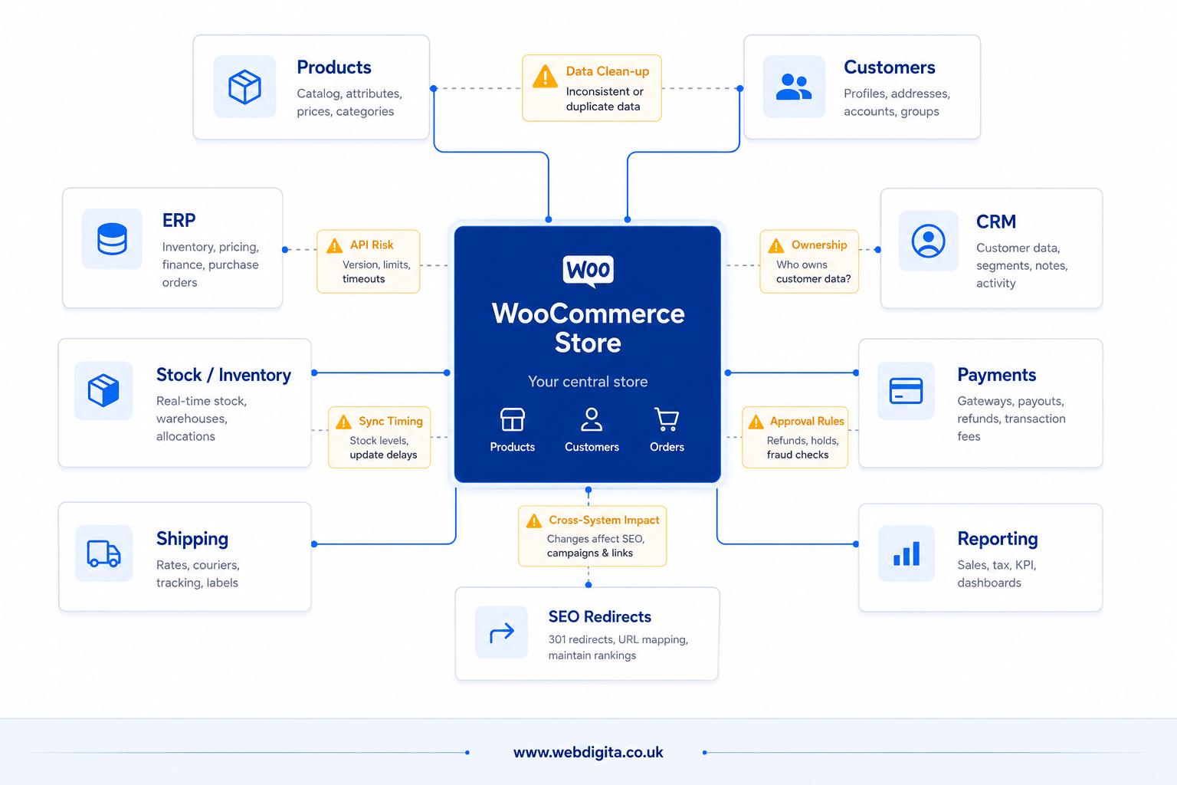This screenshot has height=785, width=1177.
Task: Click the Cross-System Impact warning triangle
Action: coord(534,521)
